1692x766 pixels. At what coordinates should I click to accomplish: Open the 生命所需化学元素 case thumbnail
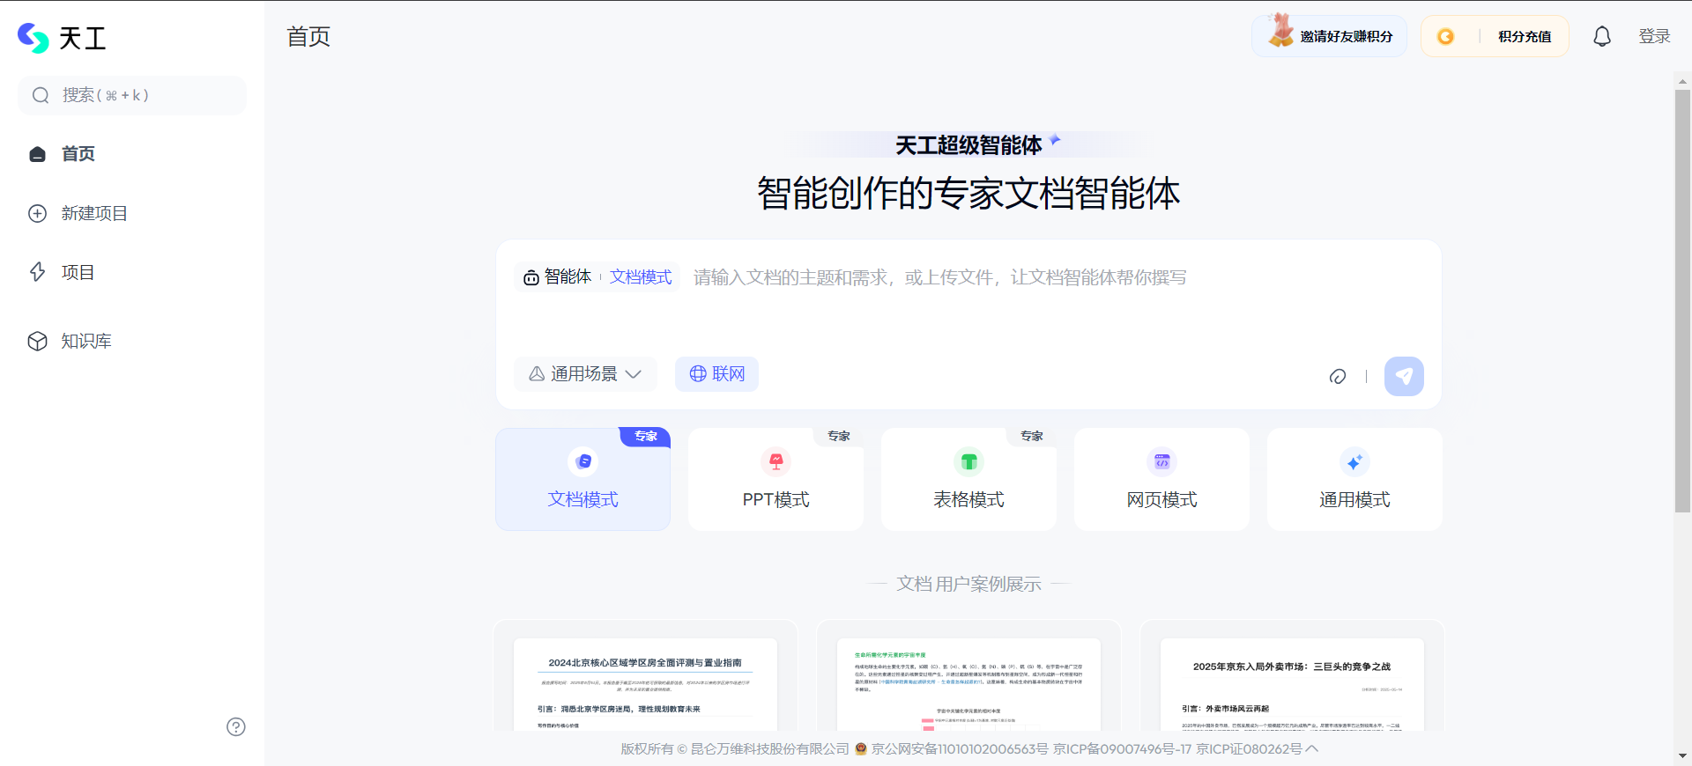pos(968,676)
